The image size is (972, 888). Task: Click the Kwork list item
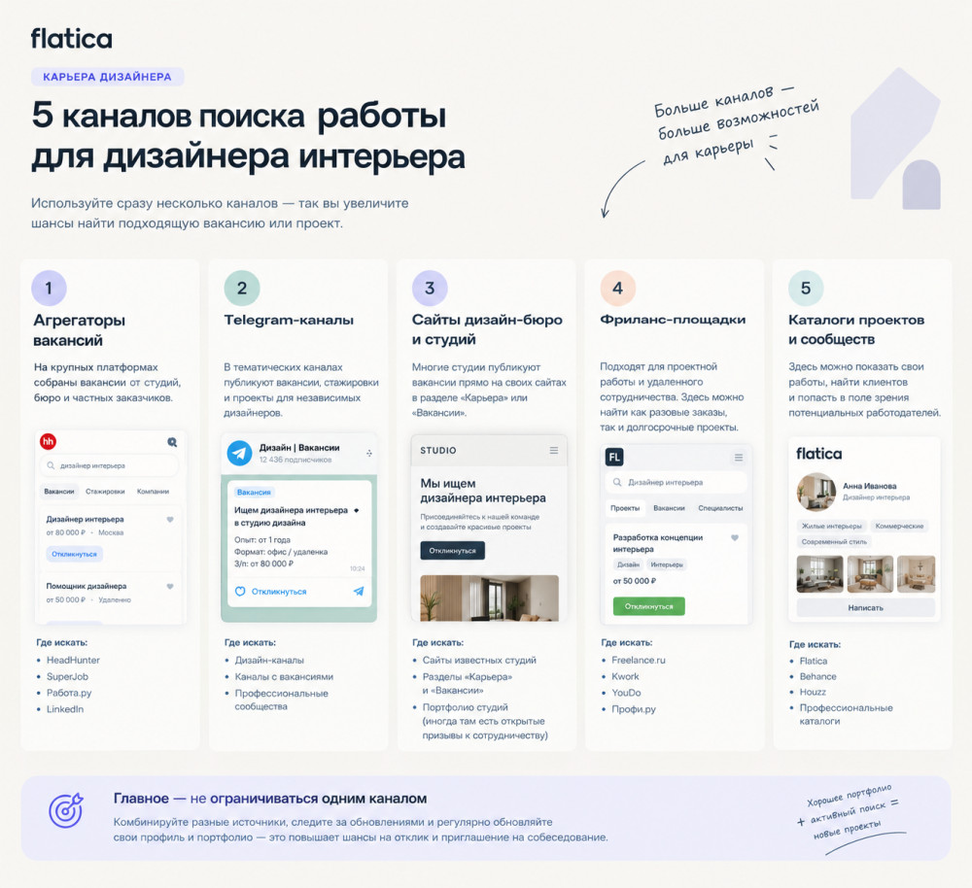[x=625, y=677]
